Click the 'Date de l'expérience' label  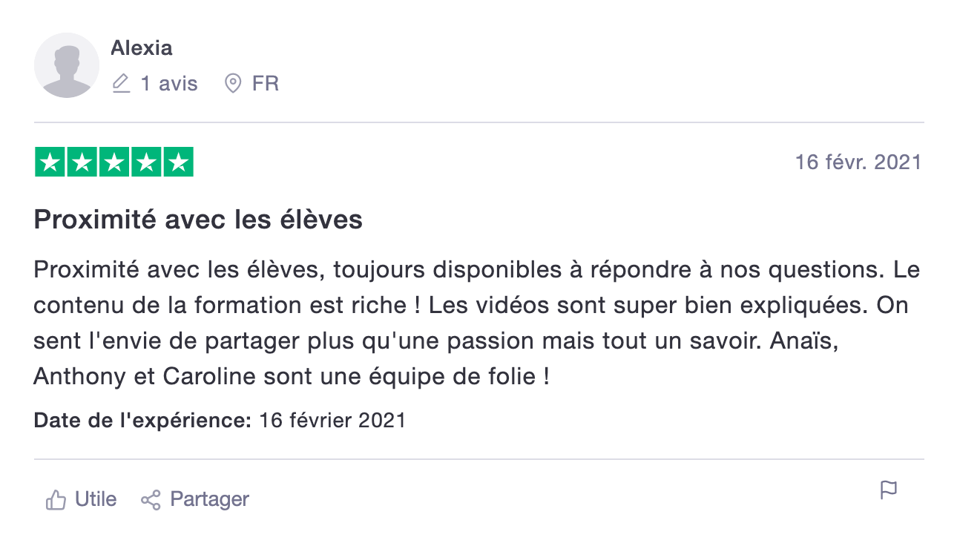point(143,421)
